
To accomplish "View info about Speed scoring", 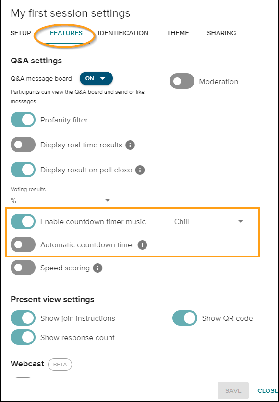I will pyautogui.click(x=97, y=268).
